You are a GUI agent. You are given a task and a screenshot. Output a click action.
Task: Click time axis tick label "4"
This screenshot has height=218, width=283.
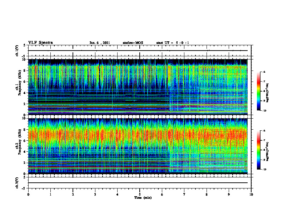pyautogui.click(x=117, y=194)
